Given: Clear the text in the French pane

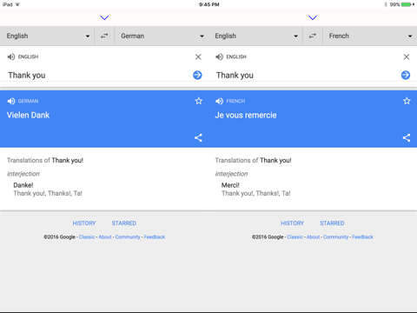Looking at the screenshot, I should pos(407,57).
